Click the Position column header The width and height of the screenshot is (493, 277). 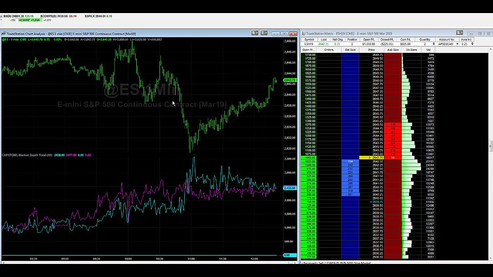coord(352,40)
